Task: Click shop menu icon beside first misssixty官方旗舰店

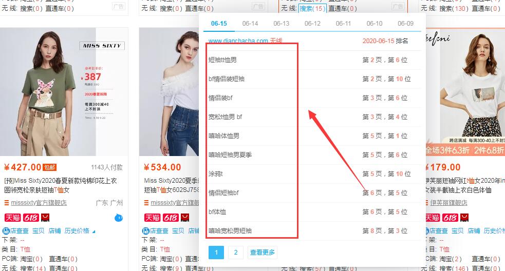Action: [x=7, y=203]
